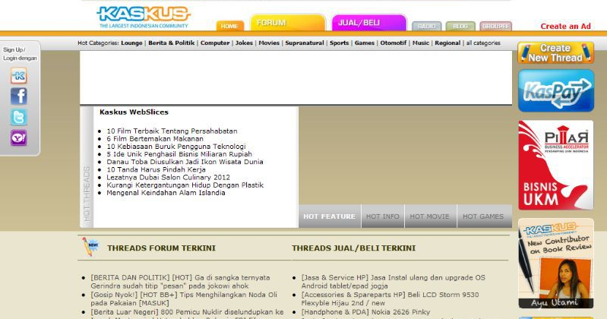Log in with the Facebook icon
The height and width of the screenshot is (319, 607).
point(18,96)
